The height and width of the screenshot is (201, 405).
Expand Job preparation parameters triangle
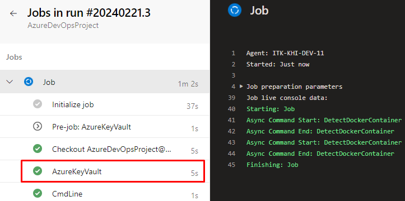pos(241,86)
